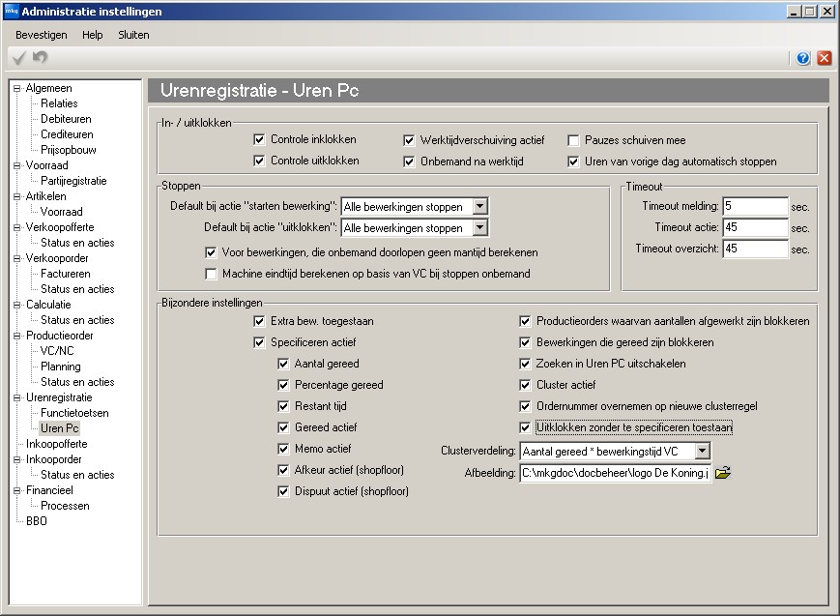Collapse the Inkooporder tree node
The width and height of the screenshot is (840, 616).
pos(17,459)
